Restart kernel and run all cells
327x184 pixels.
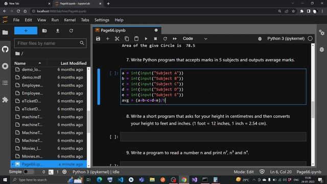[x=175, y=39]
